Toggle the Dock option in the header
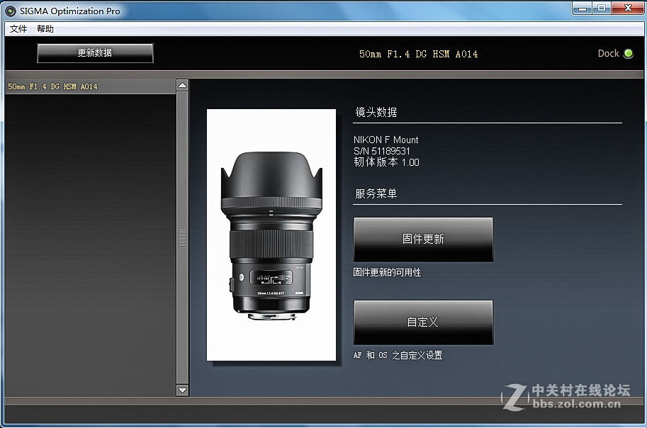Screen dimensions: 647x428 [615, 53]
